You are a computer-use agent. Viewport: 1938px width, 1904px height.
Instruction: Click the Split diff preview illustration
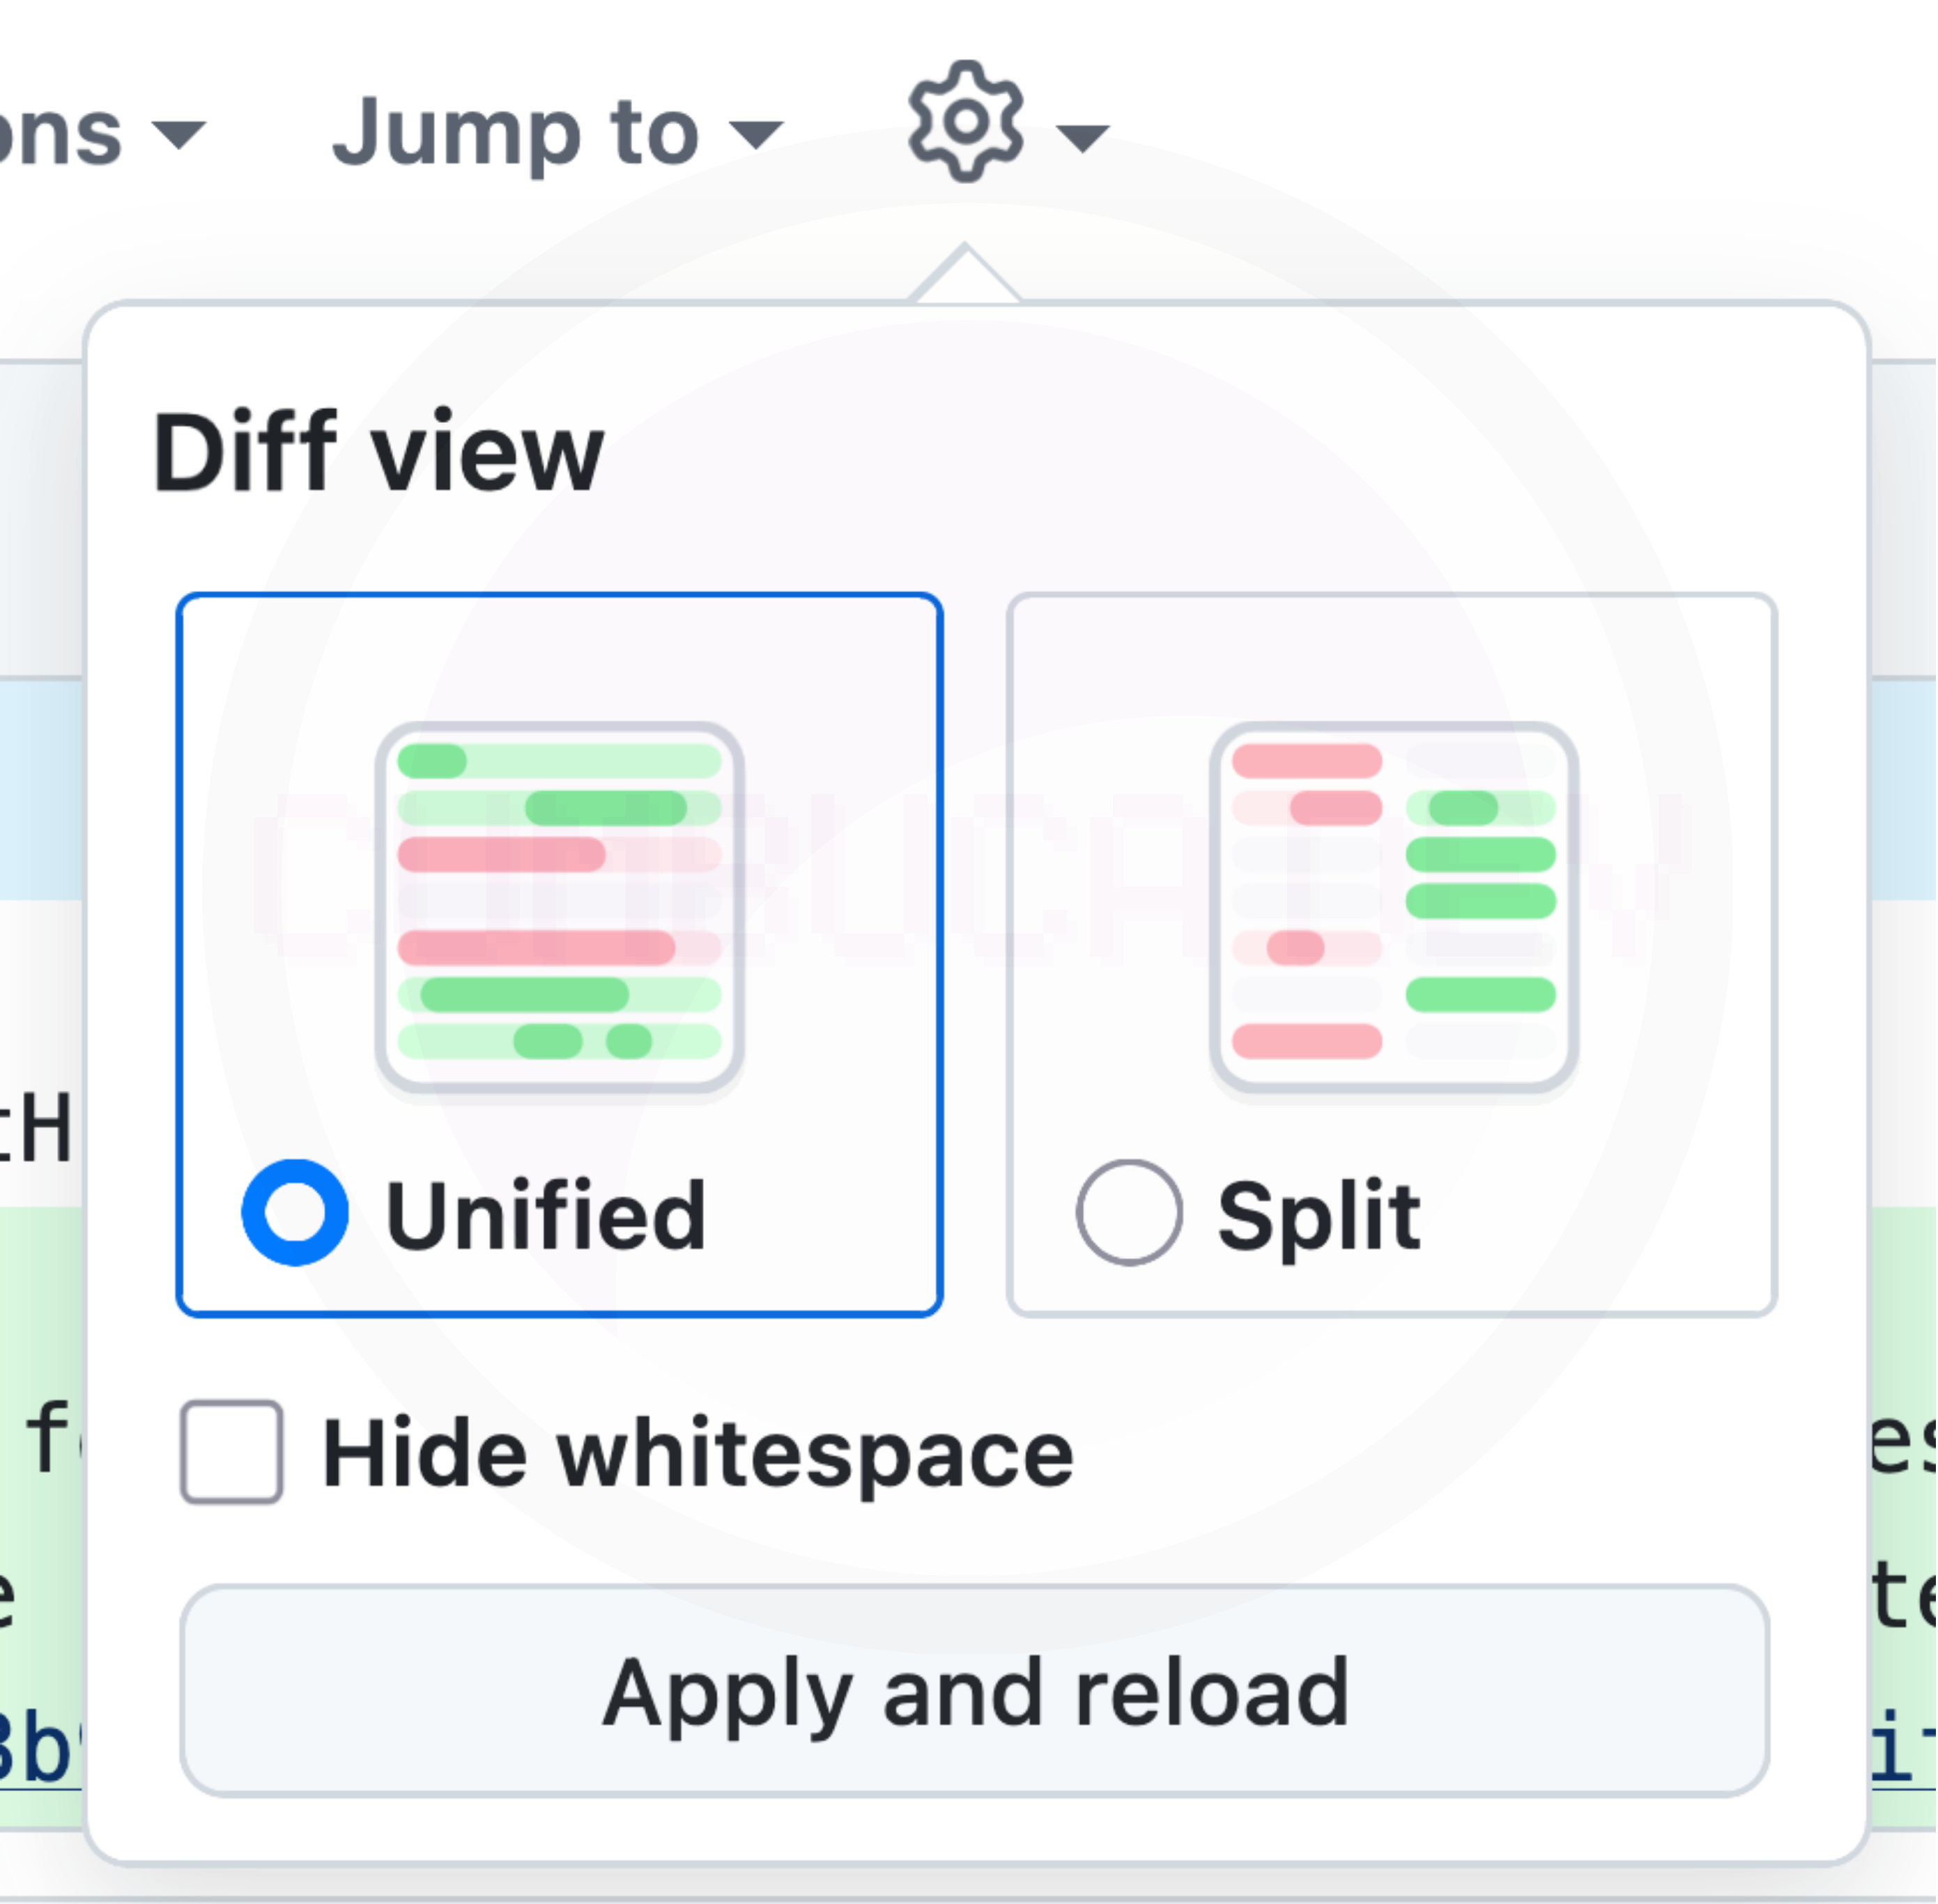click(x=1393, y=906)
